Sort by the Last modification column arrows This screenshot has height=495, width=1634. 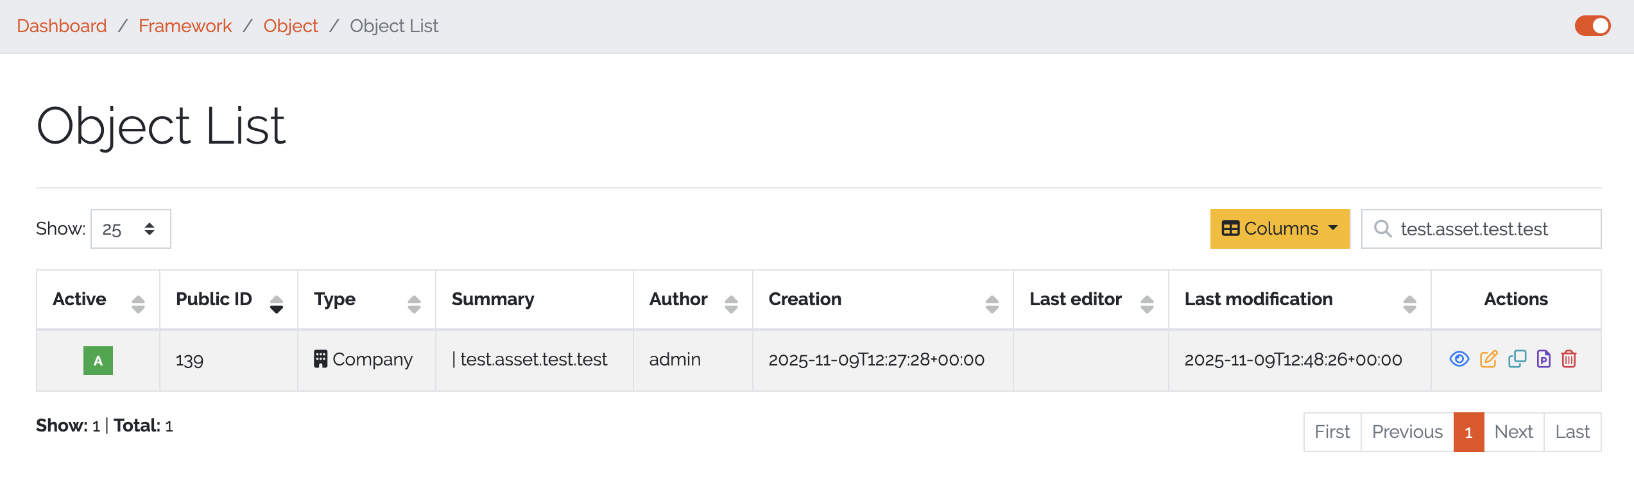1409,304
